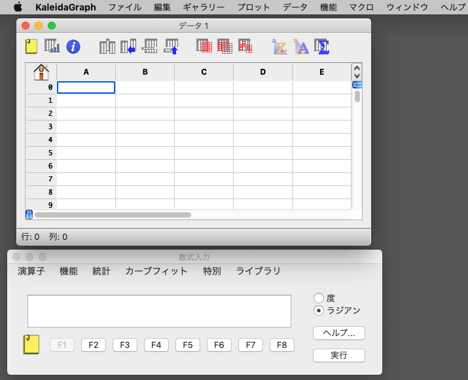This screenshot has width=468, height=380.
Task: Click the horizontal scrollbar of the data grid
Action: pyautogui.click(x=113, y=214)
